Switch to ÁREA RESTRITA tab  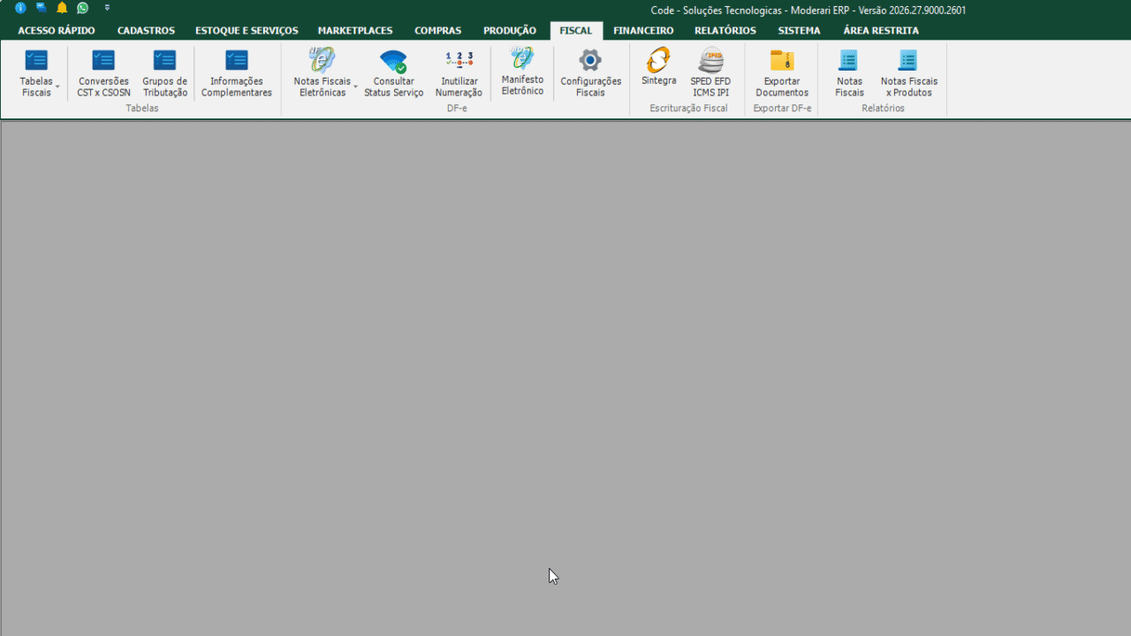pyautogui.click(x=881, y=31)
